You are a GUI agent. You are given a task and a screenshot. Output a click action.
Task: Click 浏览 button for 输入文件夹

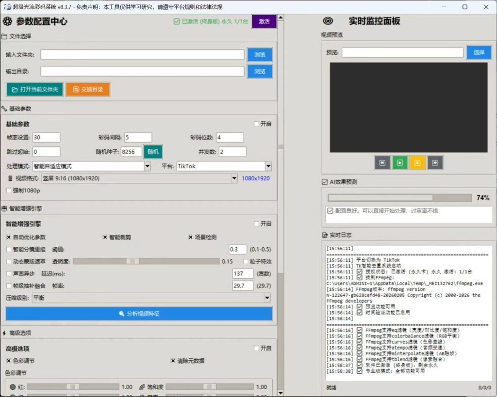pos(260,55)
